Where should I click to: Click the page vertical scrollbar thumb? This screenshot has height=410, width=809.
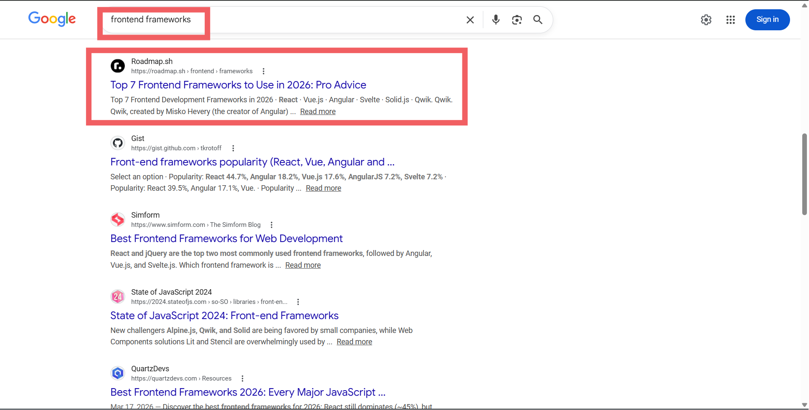coord(804,174)
